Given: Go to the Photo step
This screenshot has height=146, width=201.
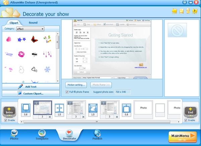Looking at the screenshot, I should [14, 135].
